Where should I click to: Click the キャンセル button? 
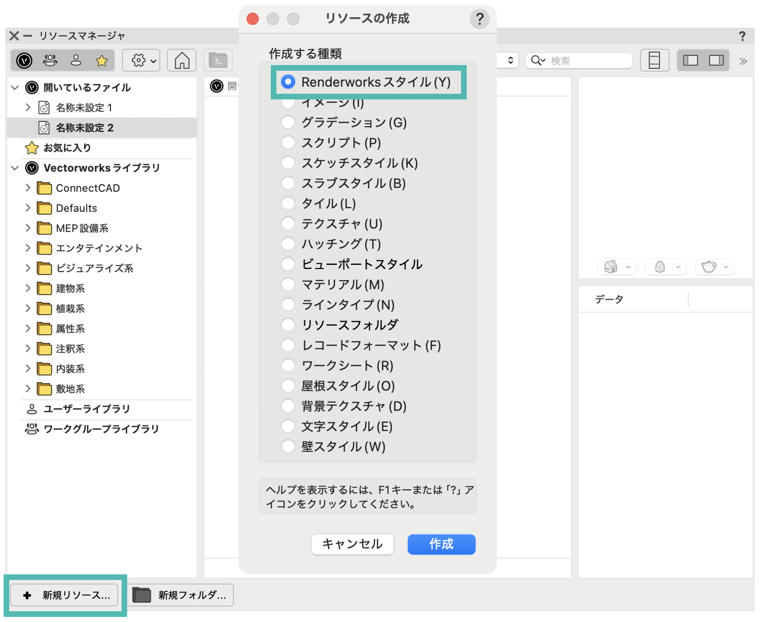tap(352, 544)
